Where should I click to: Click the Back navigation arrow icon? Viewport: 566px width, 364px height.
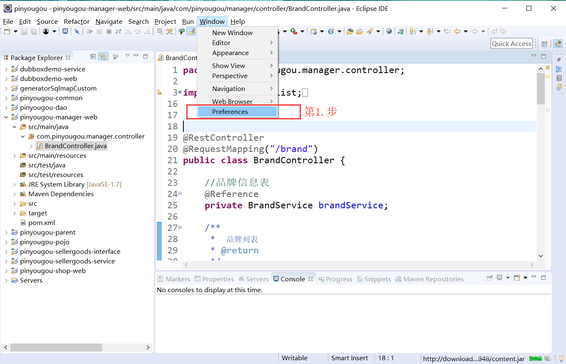pyautogui.click(x=457, y=31)
